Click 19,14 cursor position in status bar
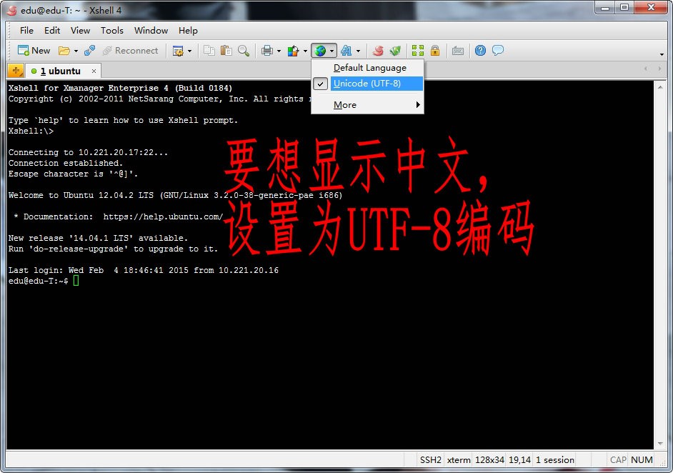The height and width of the screenshot is (473, 673). pos(520,459)
